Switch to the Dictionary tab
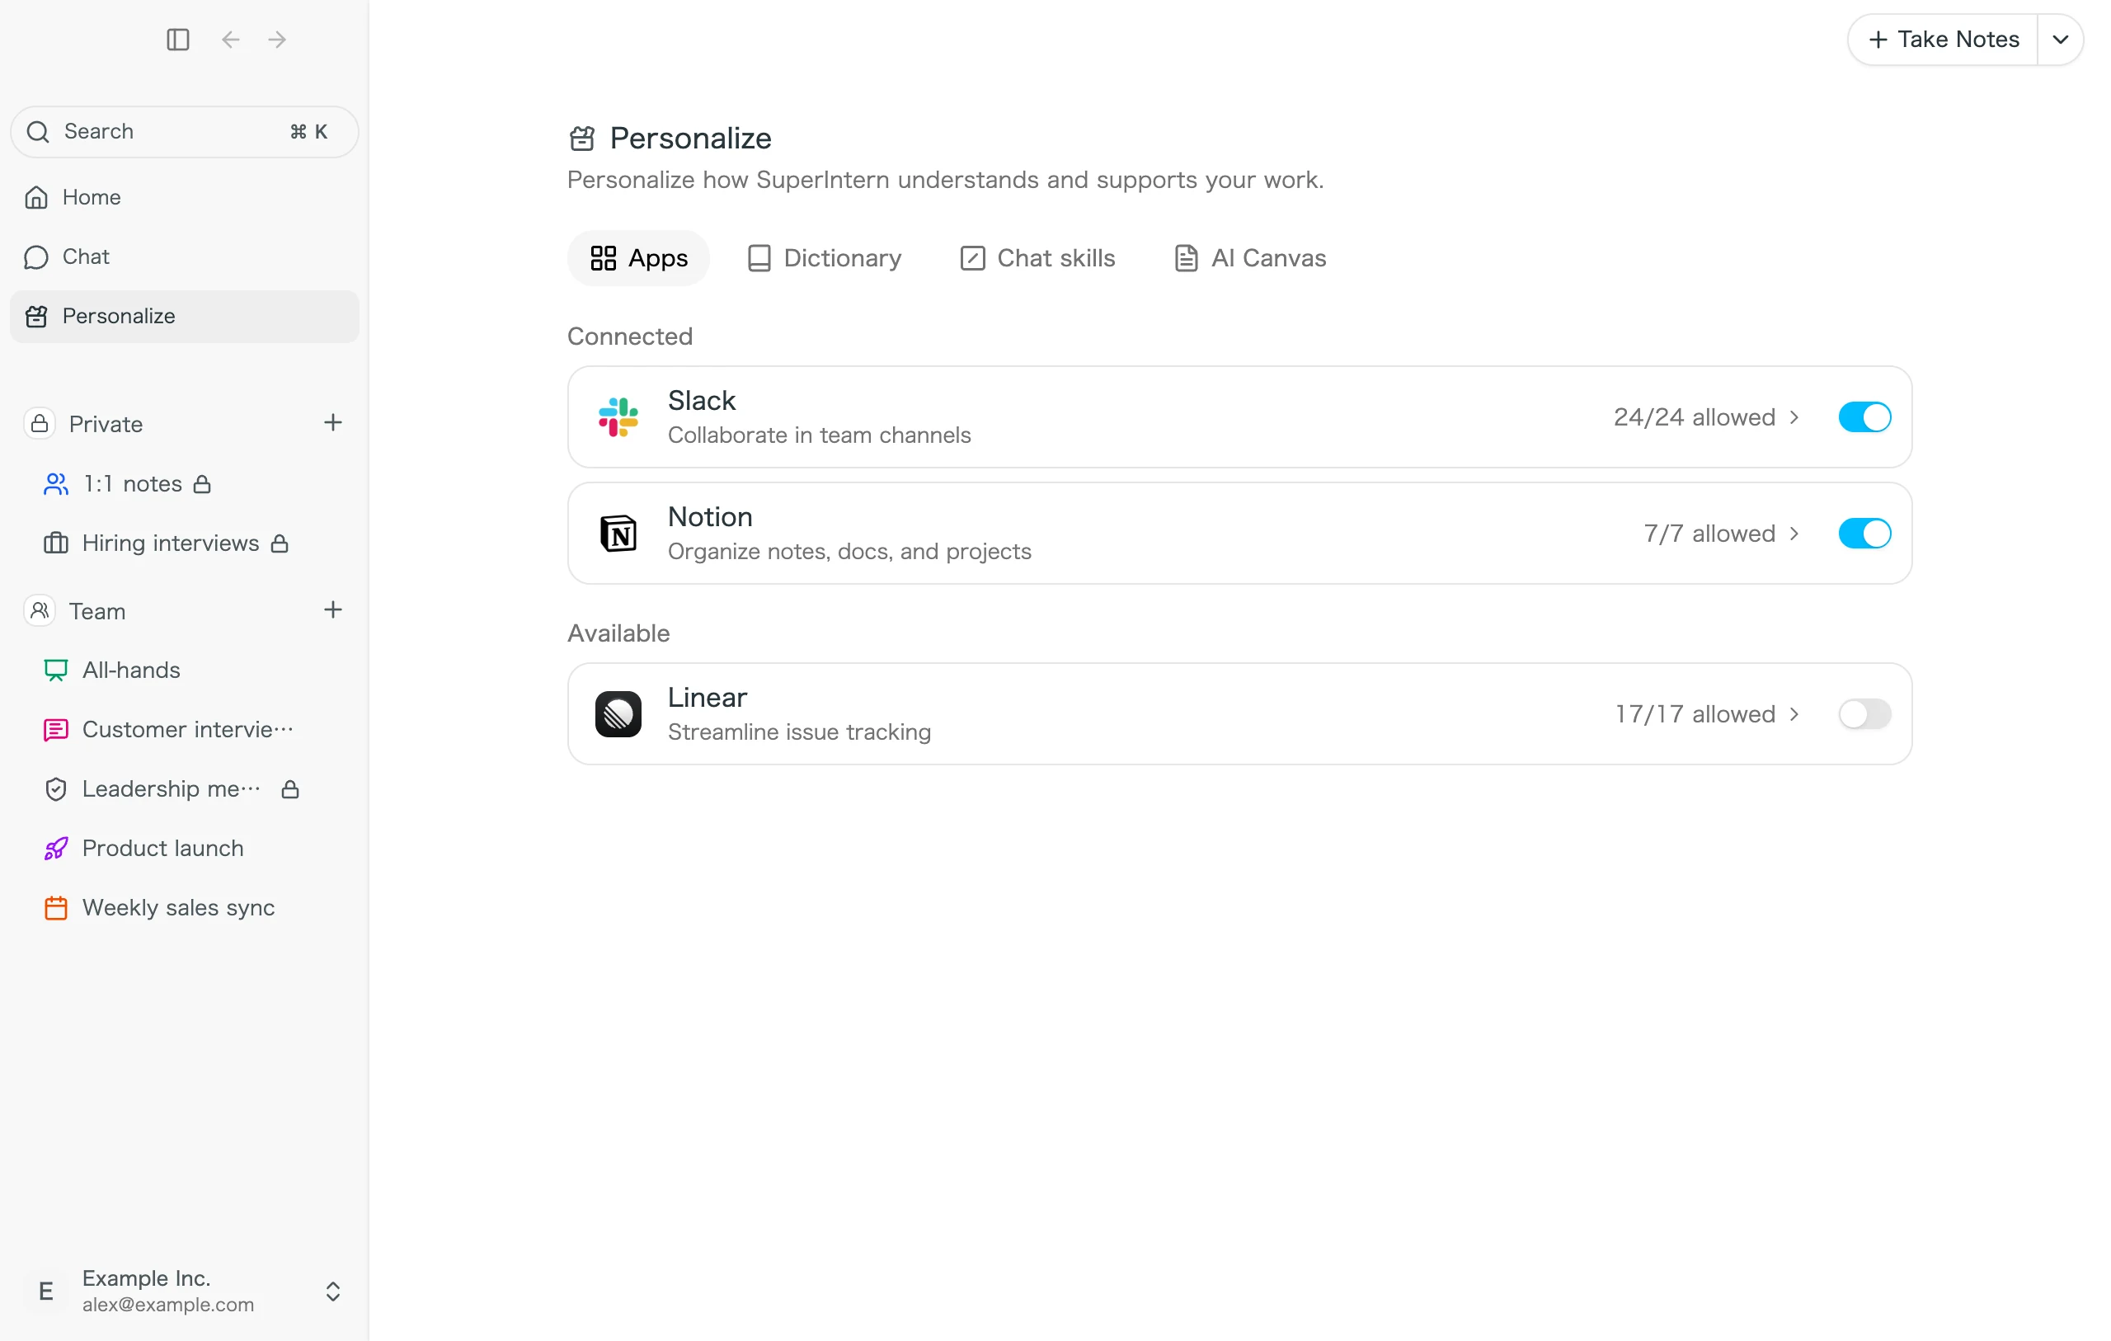The image size is (2111, 1341). click(x=824, y=258)
